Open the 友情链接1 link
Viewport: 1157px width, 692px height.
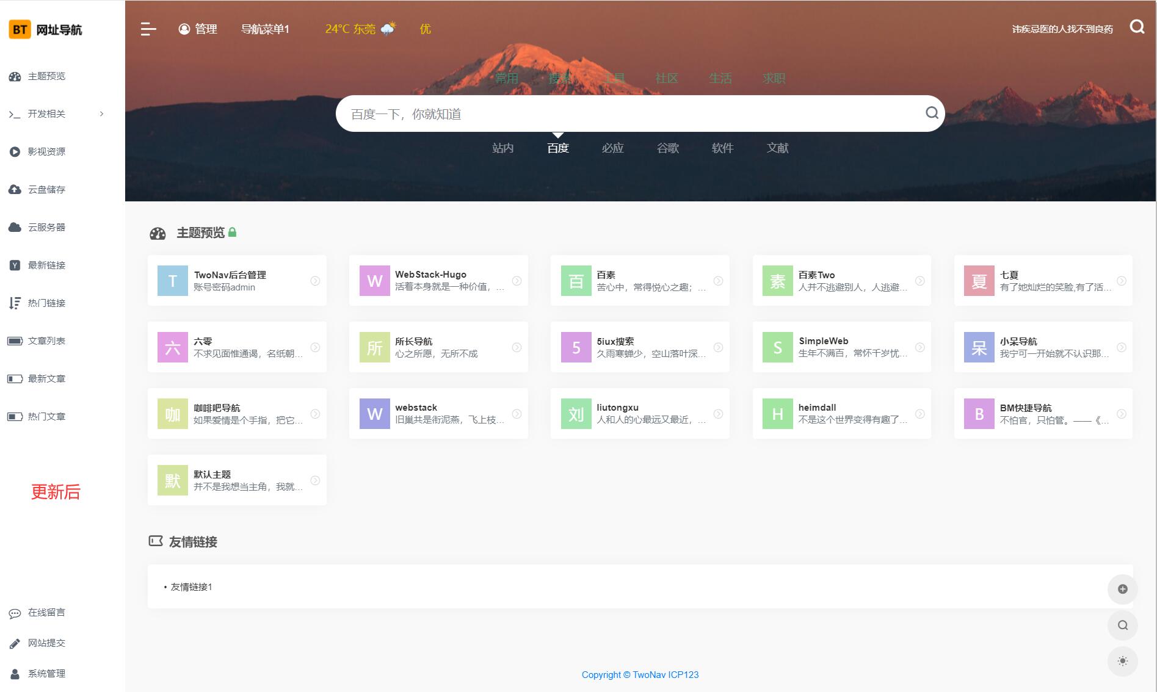(x=191, y=586)
